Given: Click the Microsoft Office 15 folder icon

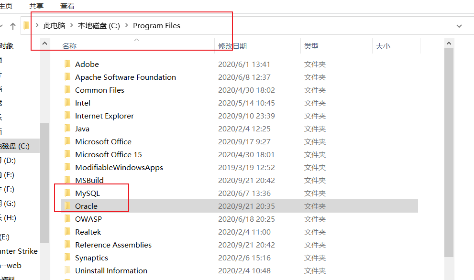Looking at the screenshot, I should [67, 154].
